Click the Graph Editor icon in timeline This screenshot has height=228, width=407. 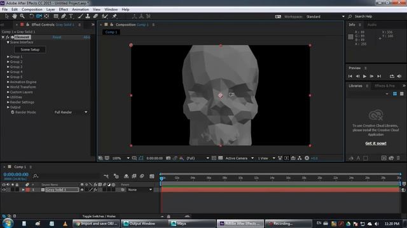pos(152,176)
